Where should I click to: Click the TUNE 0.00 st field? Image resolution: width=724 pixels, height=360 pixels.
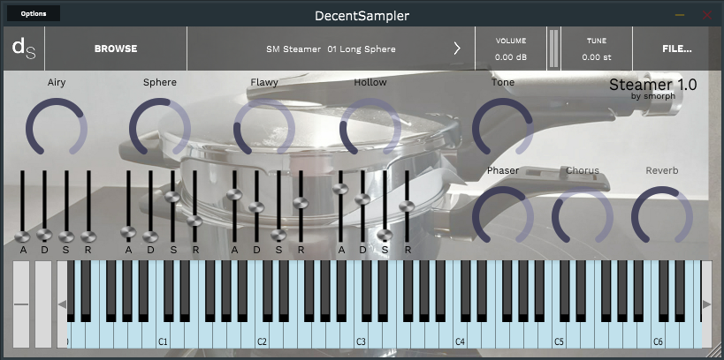(597, 49)
